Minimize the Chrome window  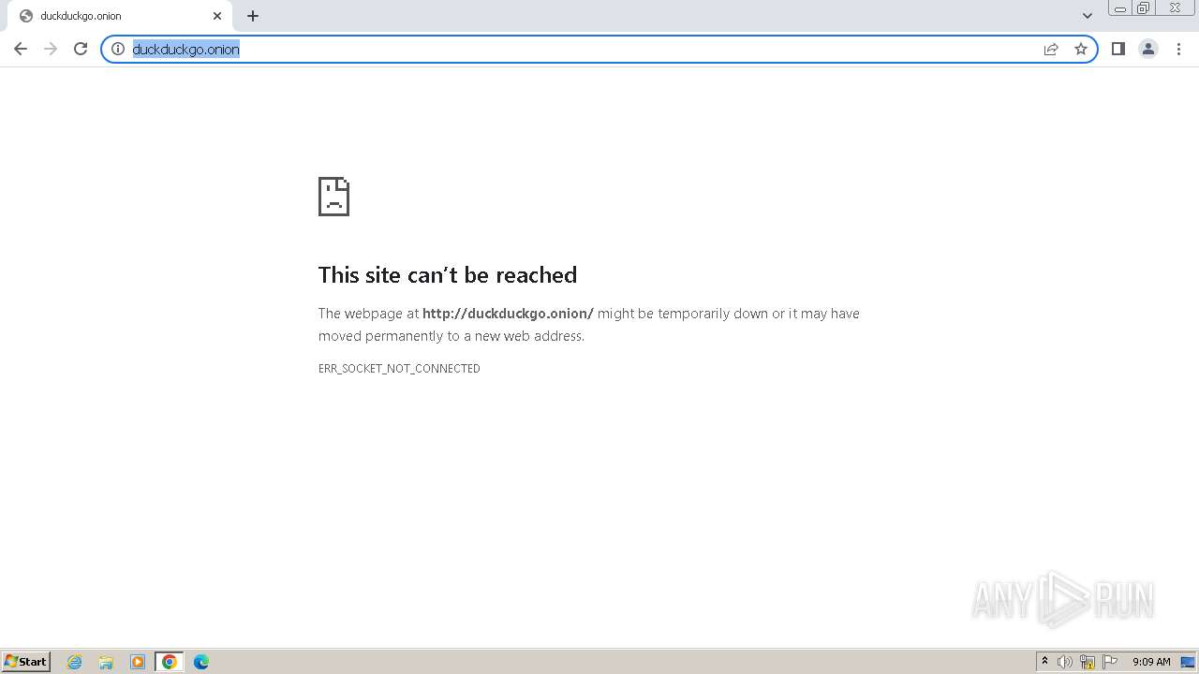point(1120,8)
